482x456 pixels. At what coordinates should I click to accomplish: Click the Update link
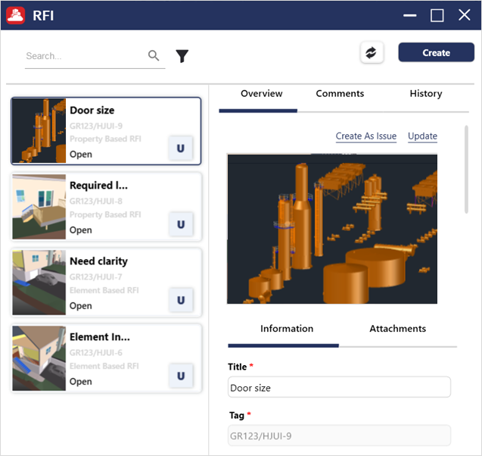point(422,136)
